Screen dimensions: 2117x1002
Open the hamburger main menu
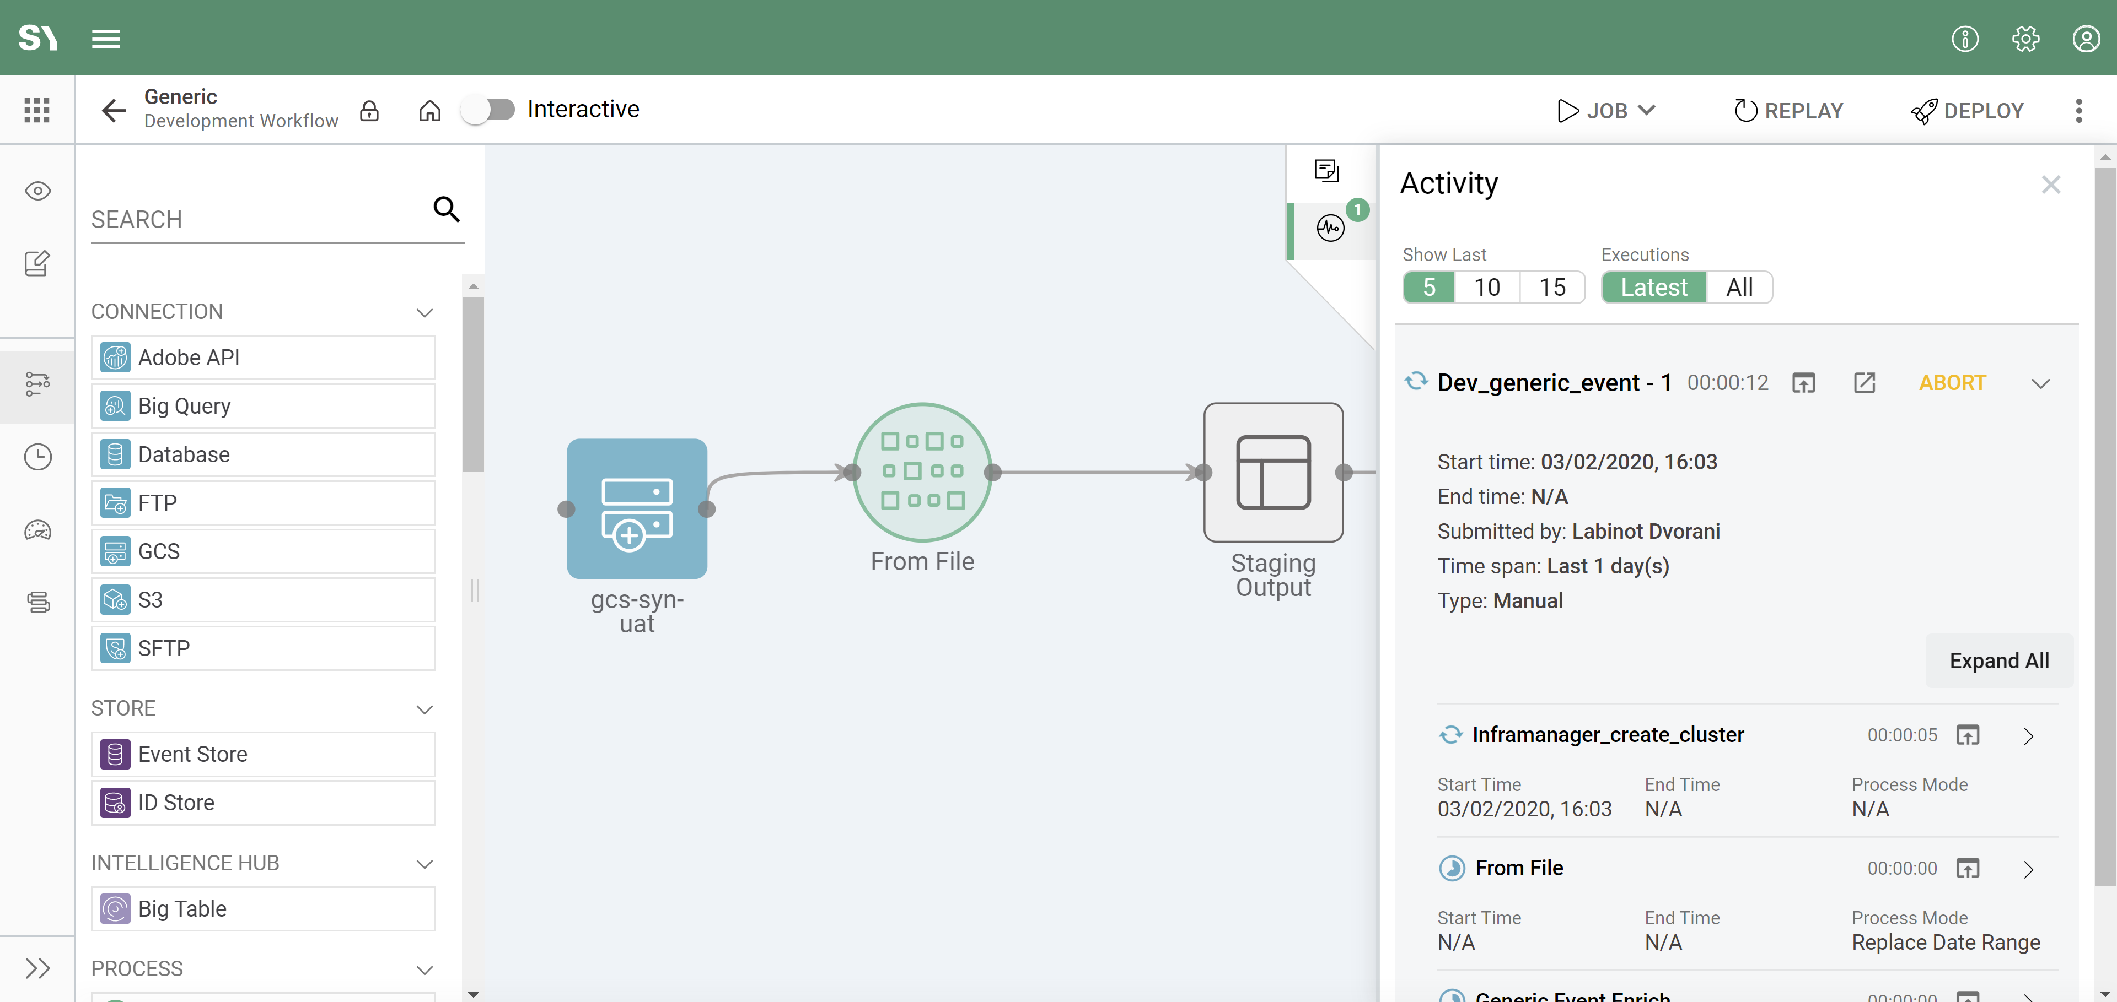click(x=106, y=39)
